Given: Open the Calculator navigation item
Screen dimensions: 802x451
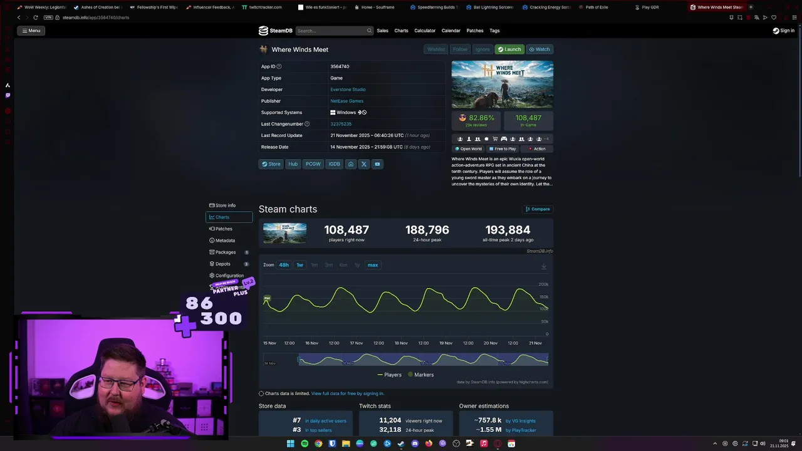Looking at the screenshot, I should click(x=425, y=31).
